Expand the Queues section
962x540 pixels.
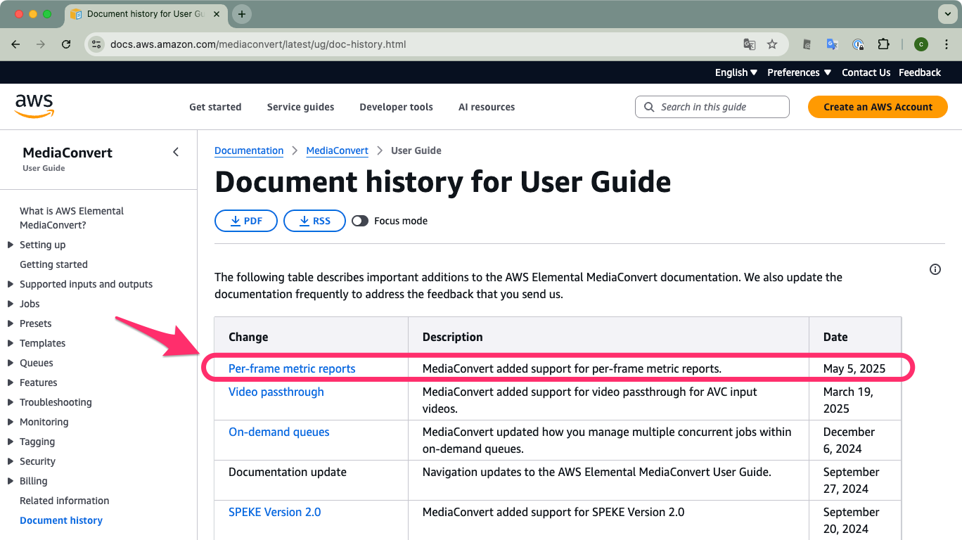point(10,363)
